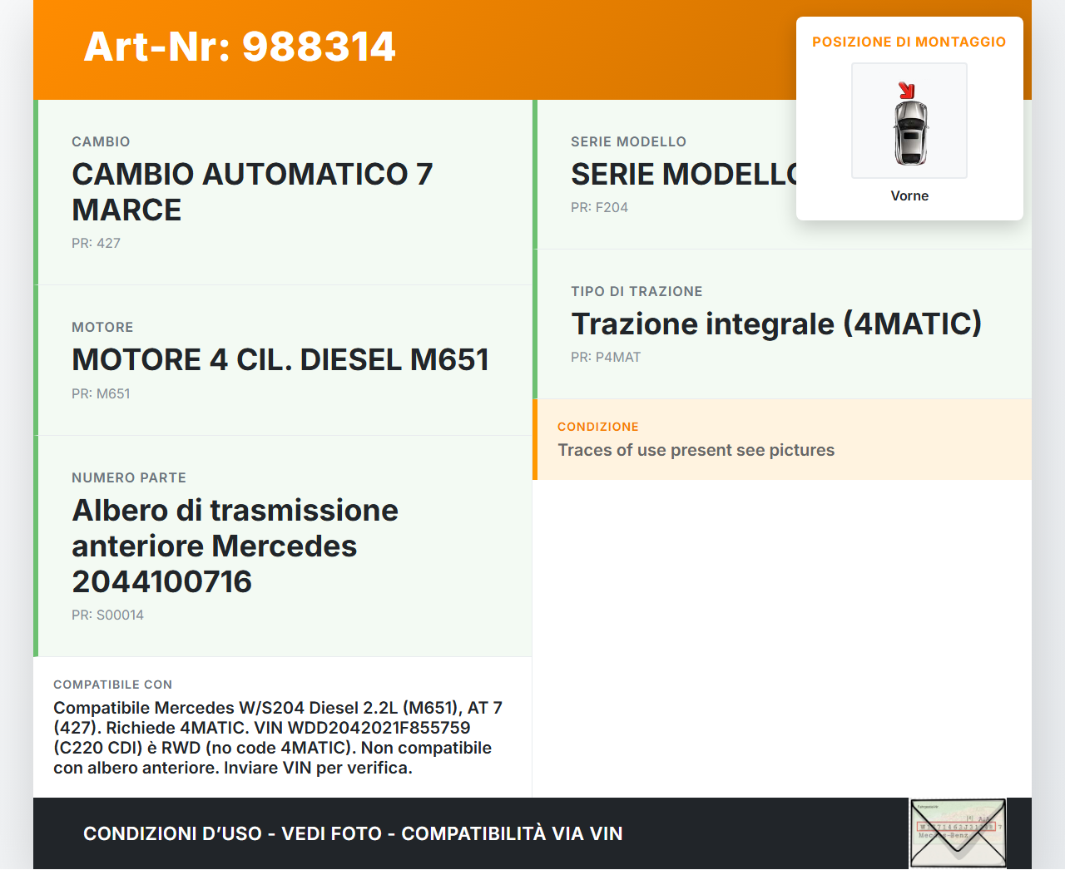The height and width of the screenshot is (870, 1065).
Task: Click the car mounting position diagram
Action: (909, 121)
